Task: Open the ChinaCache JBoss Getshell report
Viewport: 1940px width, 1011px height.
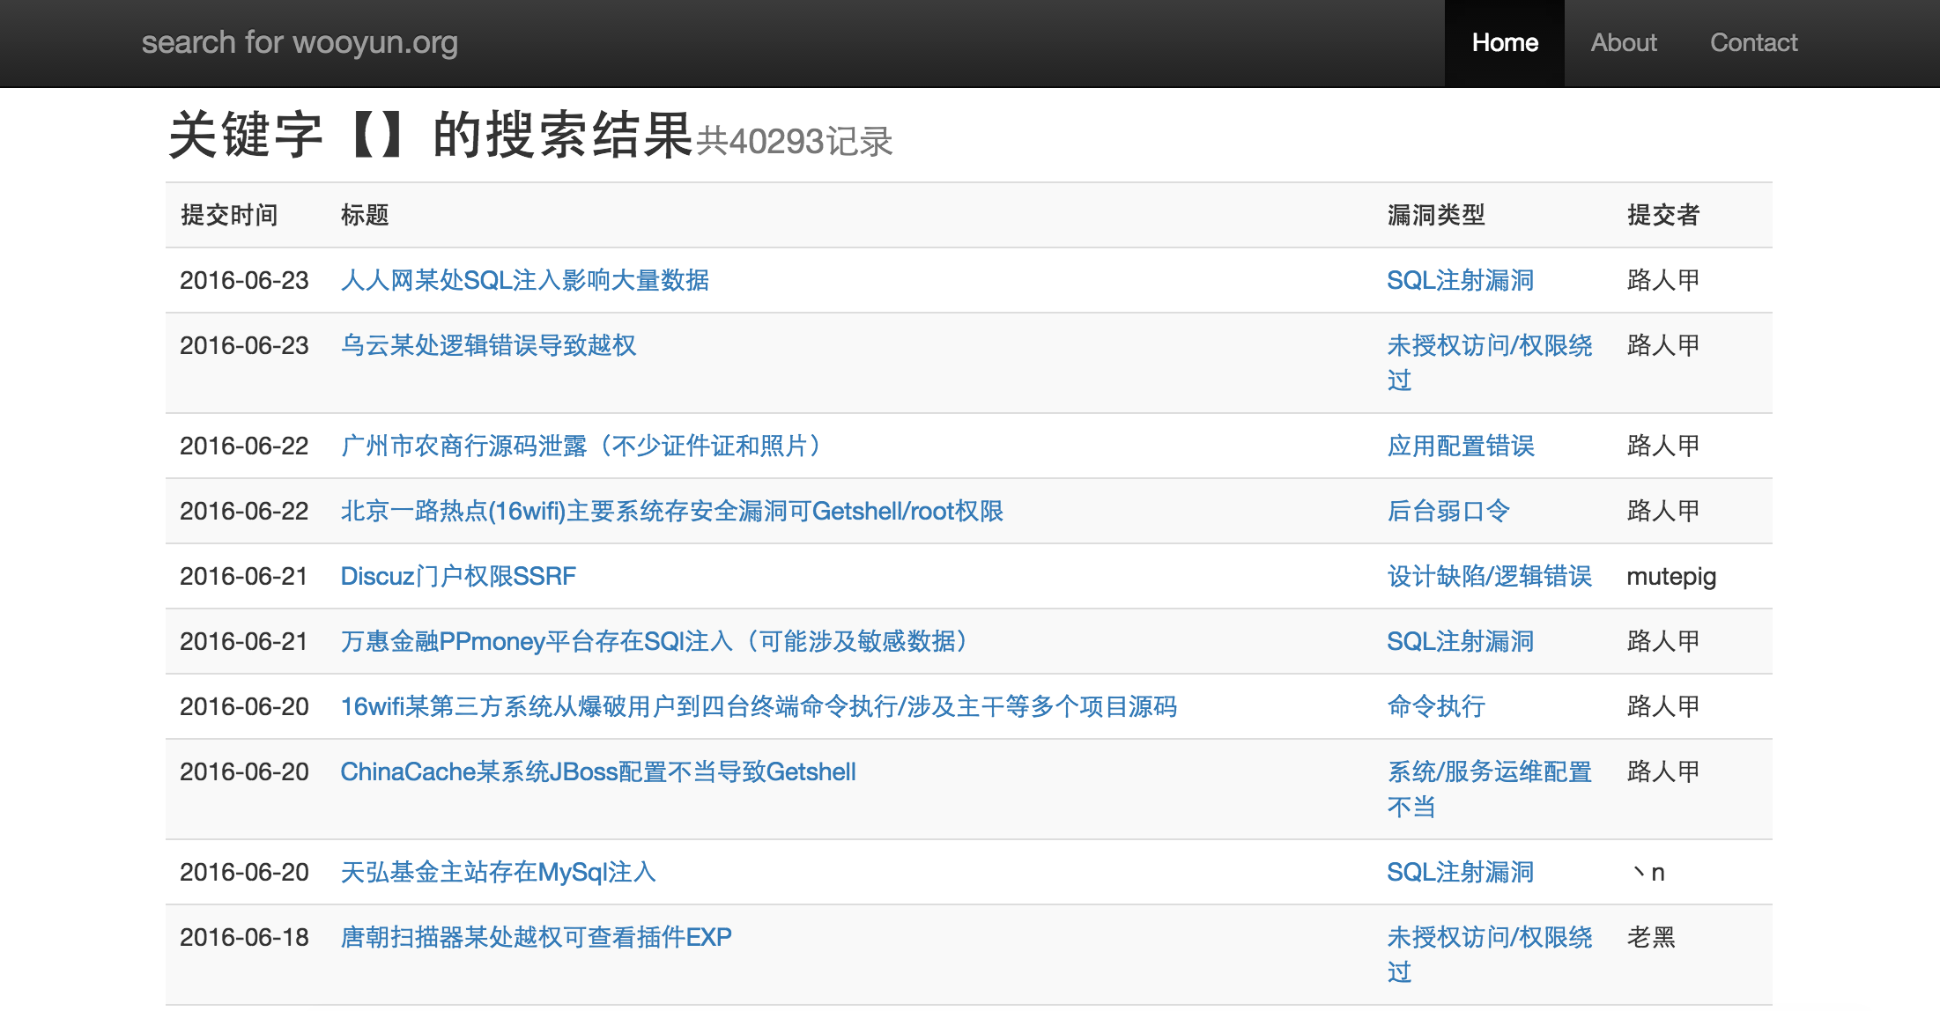Action: pos(598,772)
